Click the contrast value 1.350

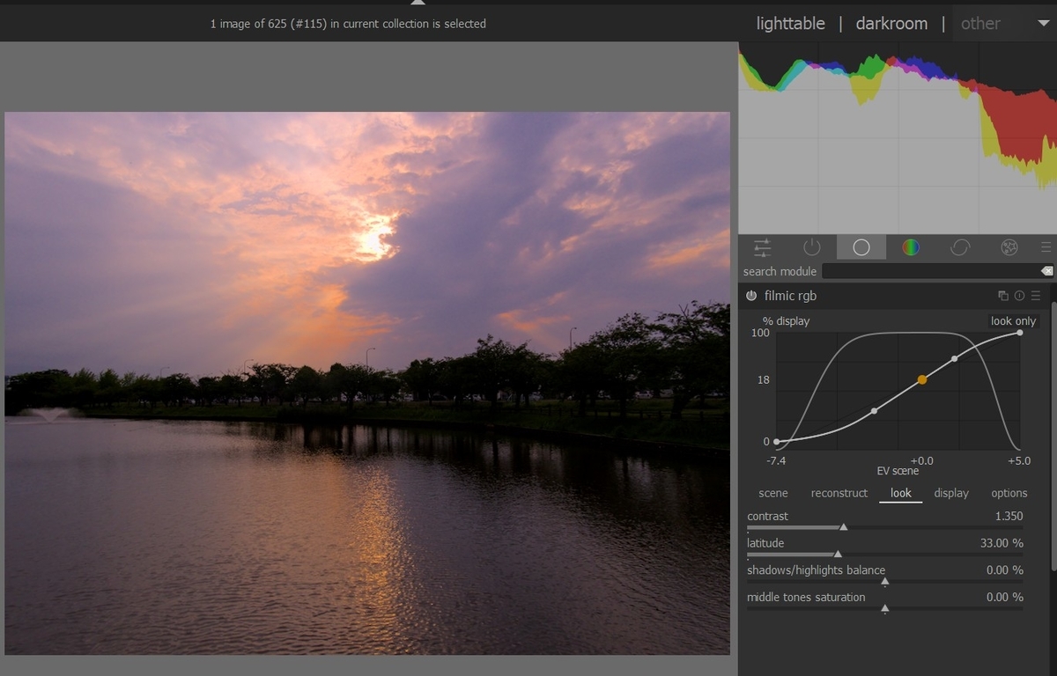(1009, 517)
